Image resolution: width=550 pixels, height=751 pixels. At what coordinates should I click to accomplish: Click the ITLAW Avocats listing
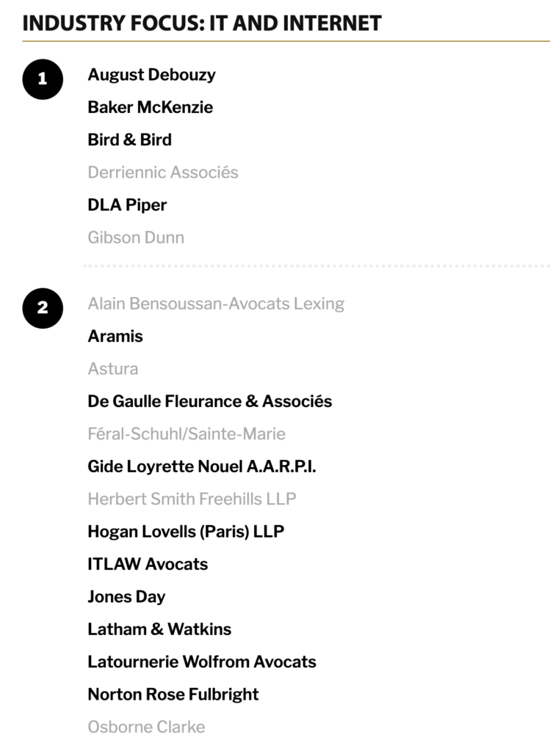(148, 564)
